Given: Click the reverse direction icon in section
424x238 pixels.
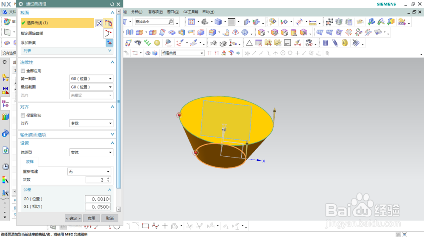Looking at the screenshot, I should pos(99,23).
